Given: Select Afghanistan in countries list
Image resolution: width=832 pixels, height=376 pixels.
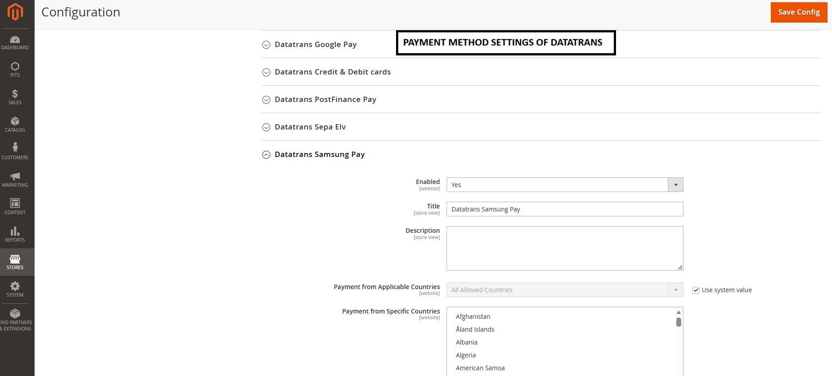Looking at the screenshot, I should 473,317.
